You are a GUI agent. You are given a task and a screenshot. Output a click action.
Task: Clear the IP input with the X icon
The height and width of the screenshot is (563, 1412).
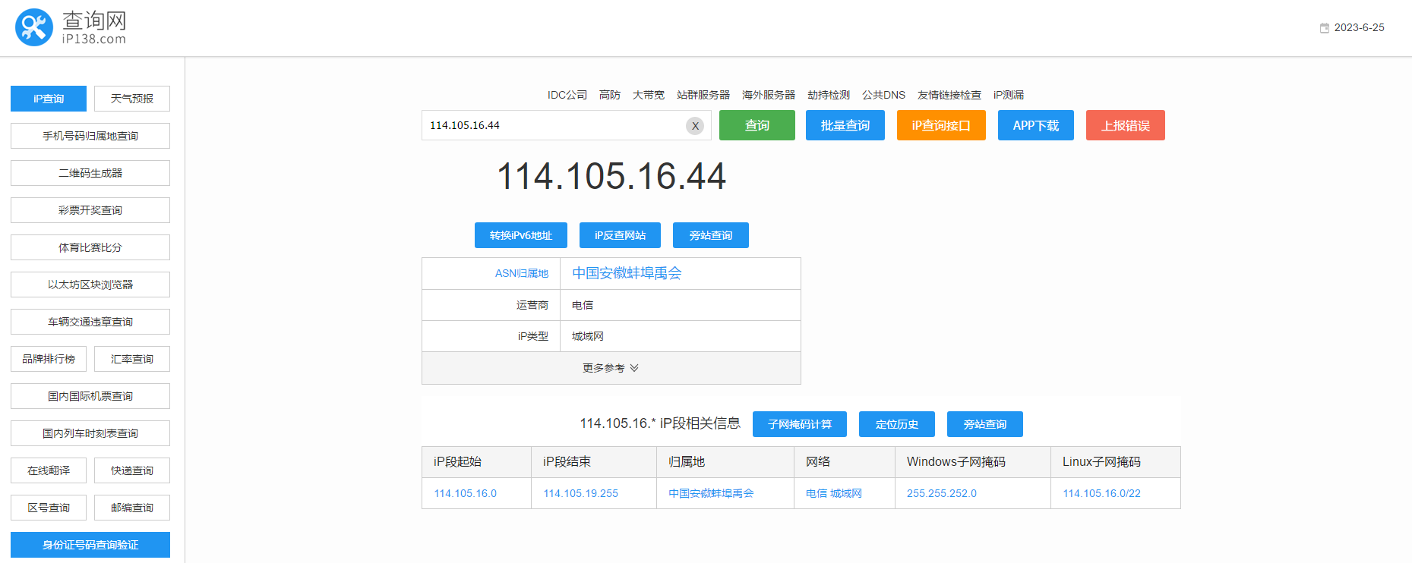[695, 126]
